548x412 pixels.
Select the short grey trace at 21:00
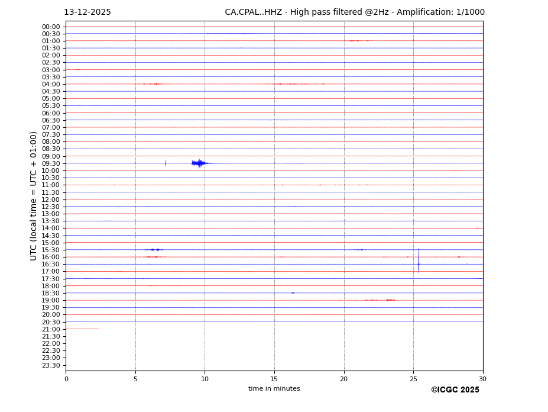(x=82, y=329)
